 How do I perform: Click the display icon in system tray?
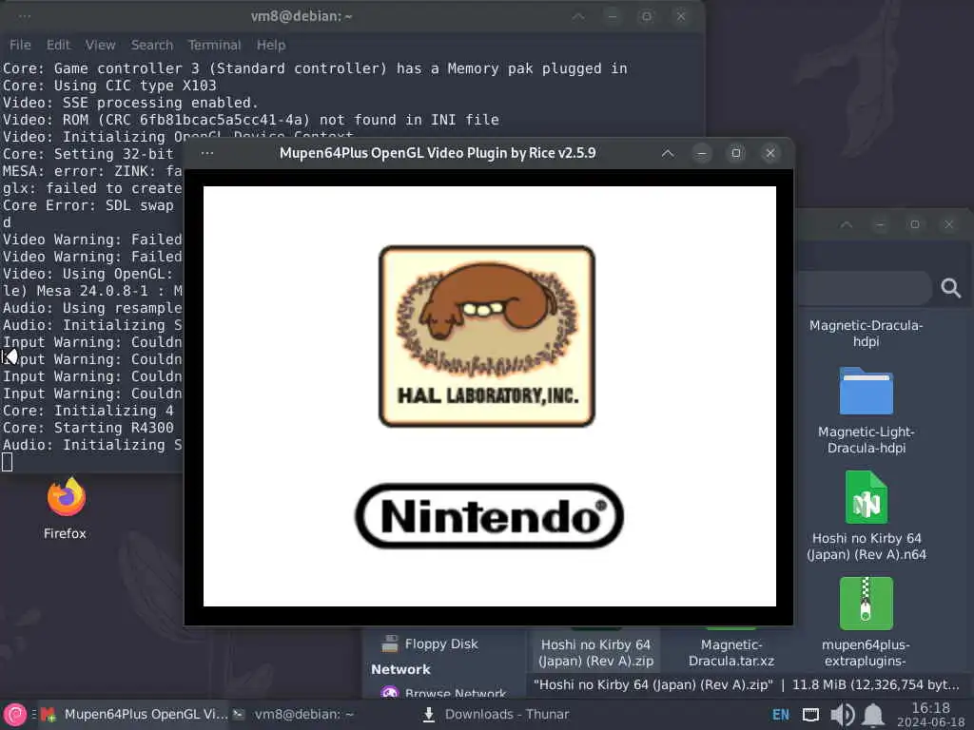[810, 715]
